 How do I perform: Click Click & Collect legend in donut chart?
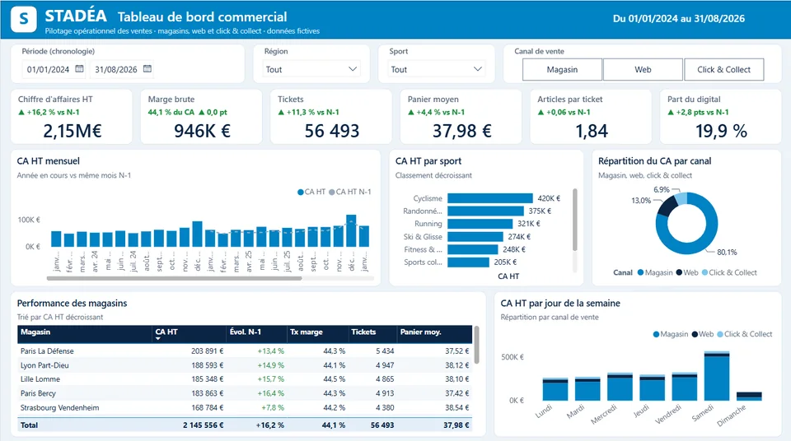point(729,272)
